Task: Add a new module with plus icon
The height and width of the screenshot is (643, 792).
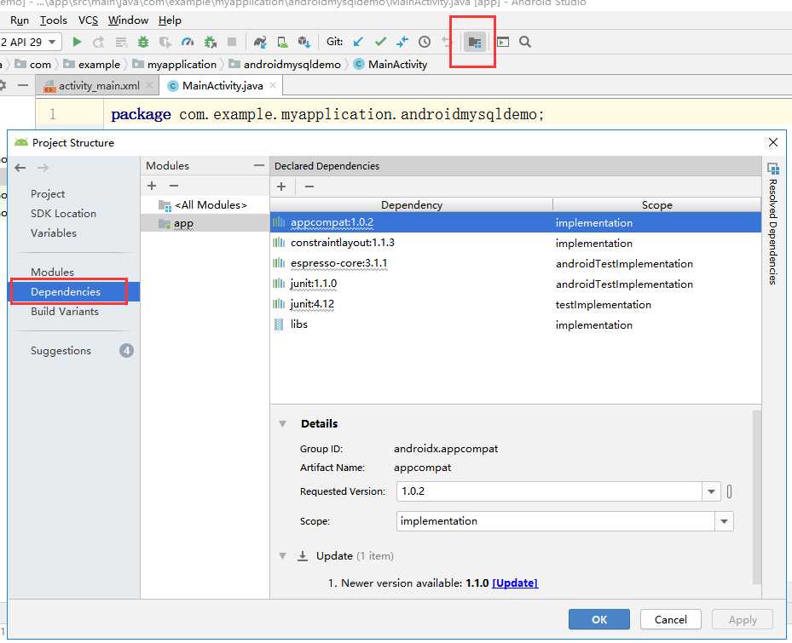Action: (152, 186)
